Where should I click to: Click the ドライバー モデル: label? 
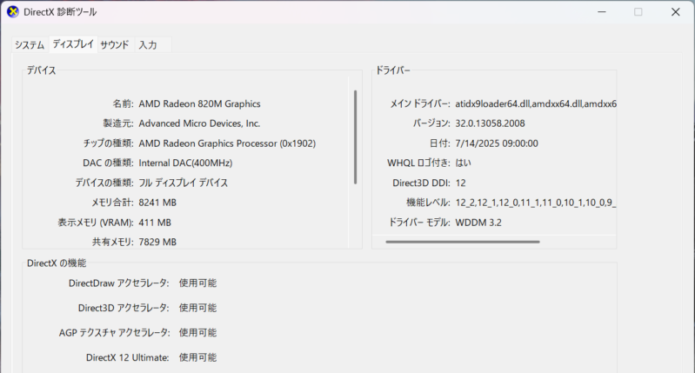tap(419, 223)
